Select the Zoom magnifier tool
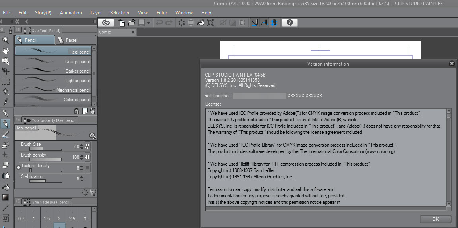 pyautogui.click(x=6, y=40)
